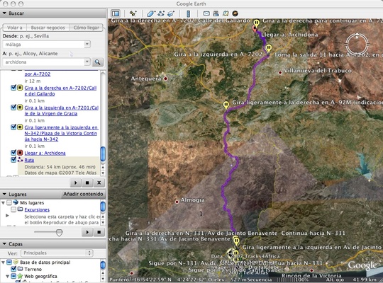Stop the route tour in search panel
The width and height of the screenshot is (383, 283).
(87, 183)
